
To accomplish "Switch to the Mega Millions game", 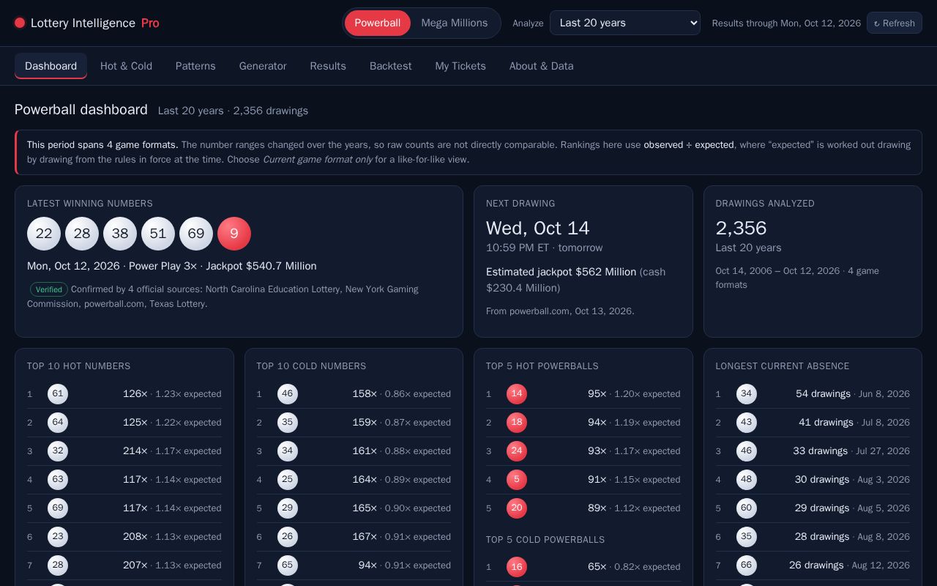I will [x=454, y=23].
